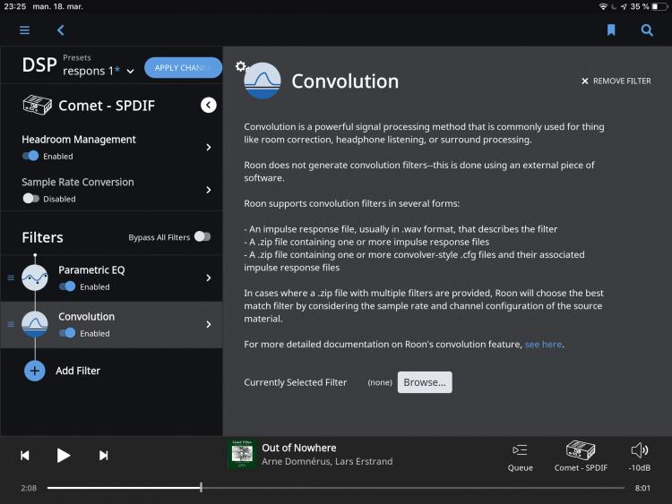
Task: Click the DSP heading
Action: 39,65
